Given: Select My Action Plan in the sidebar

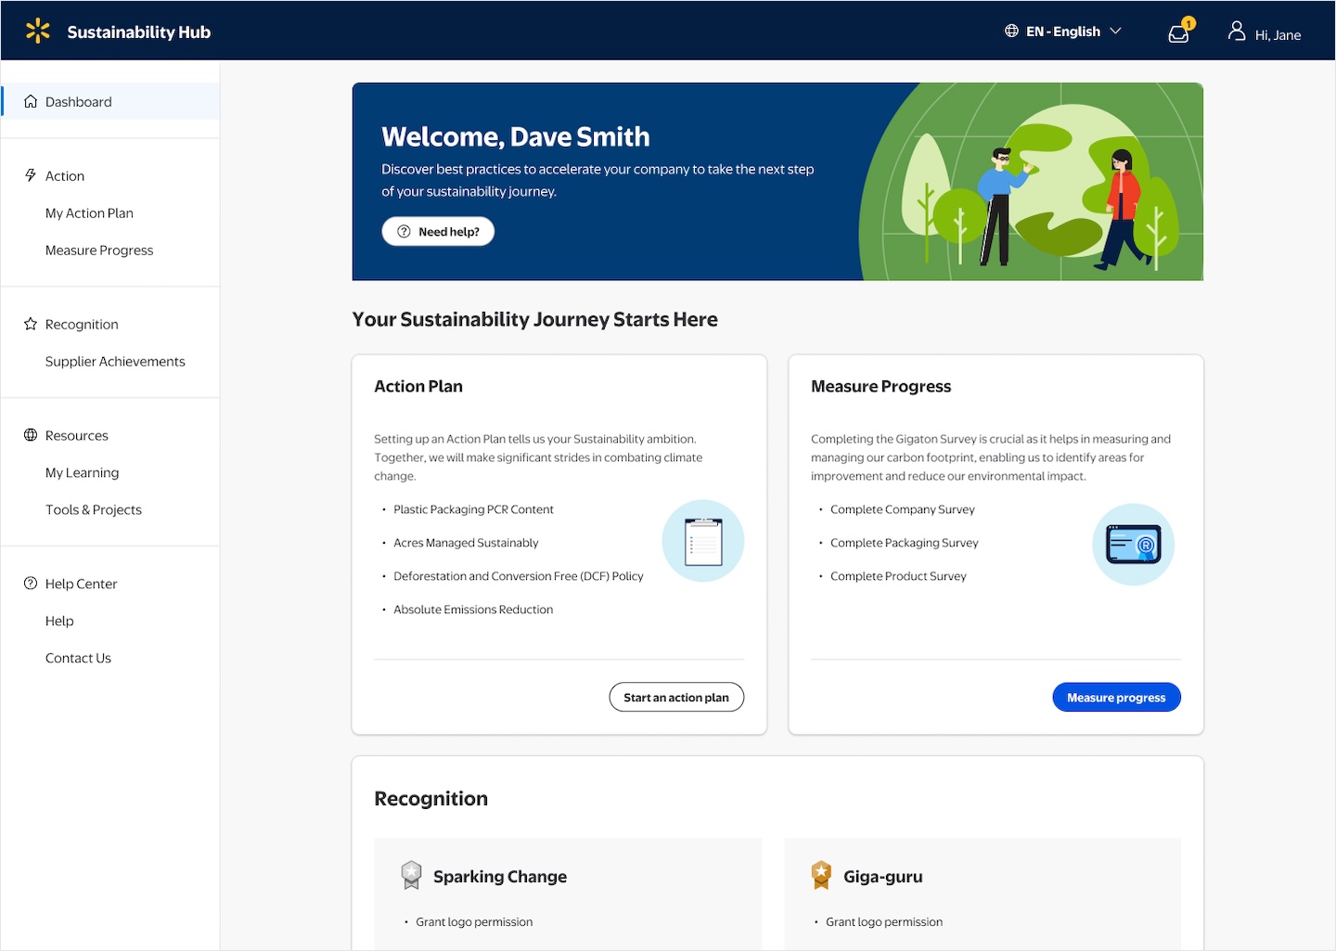Looking at the screenshot, I should point(89,212).
